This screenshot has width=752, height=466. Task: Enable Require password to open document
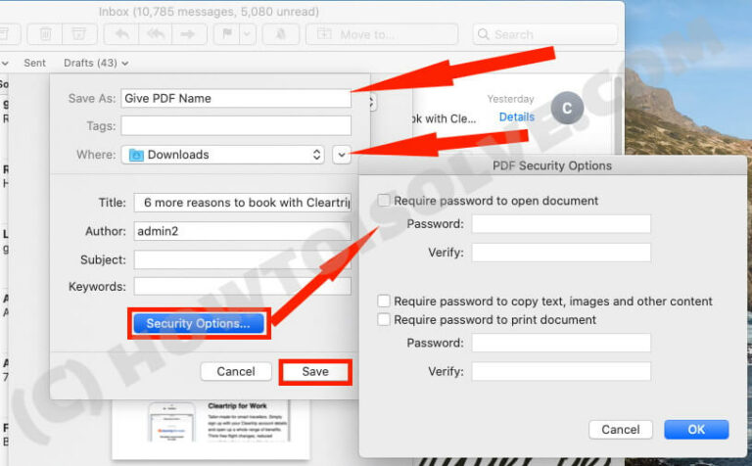[384, 201]
